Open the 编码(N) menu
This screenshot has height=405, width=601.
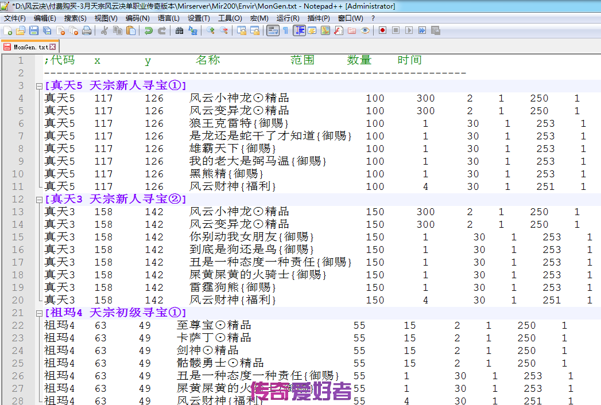138,18
